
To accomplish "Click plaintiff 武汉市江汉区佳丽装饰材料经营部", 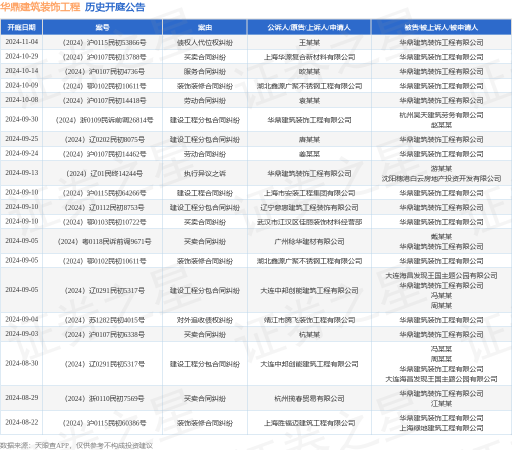I will click(x=309, y=222).
